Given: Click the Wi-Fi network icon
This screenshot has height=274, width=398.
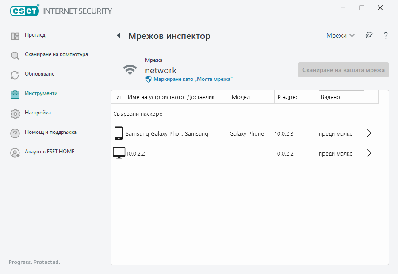Looking at the screenshot, I should pyautogui.click(x=130, y=70).
